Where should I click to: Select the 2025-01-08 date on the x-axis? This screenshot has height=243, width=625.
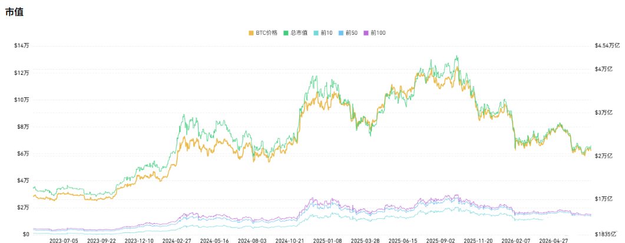(328, 241)
